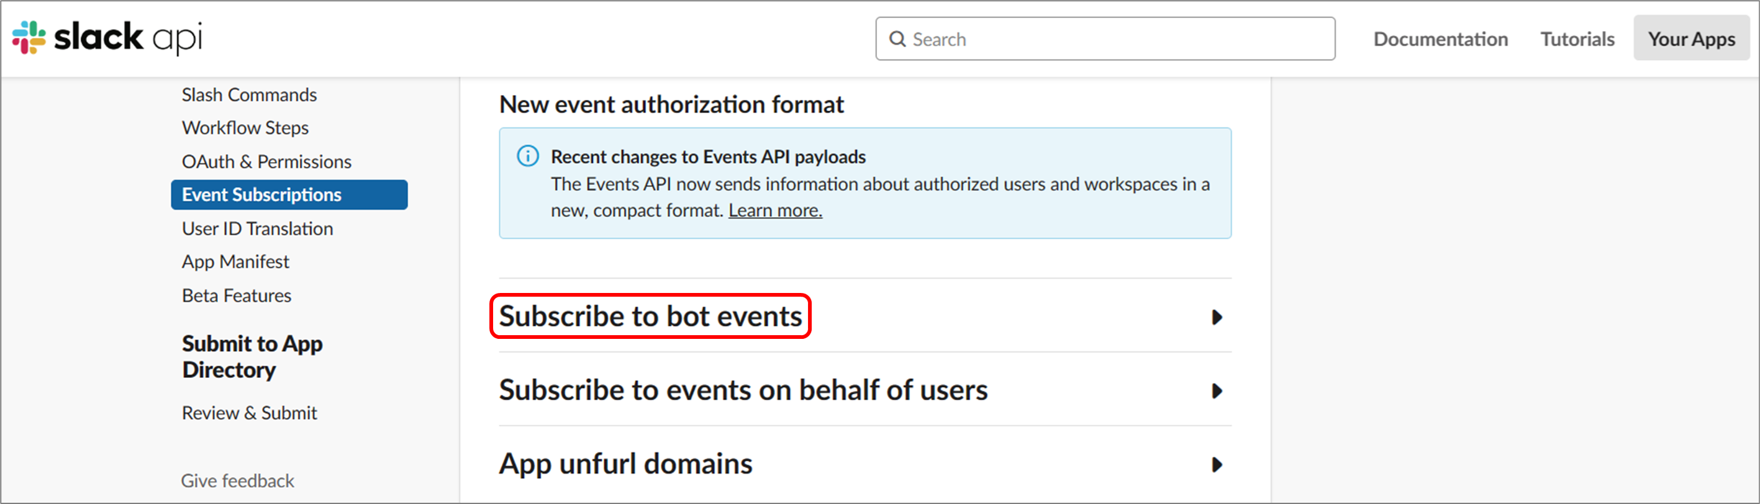Click the Give feedback link
Viewport: 1760px width, 504px height.
coord(238,481)
